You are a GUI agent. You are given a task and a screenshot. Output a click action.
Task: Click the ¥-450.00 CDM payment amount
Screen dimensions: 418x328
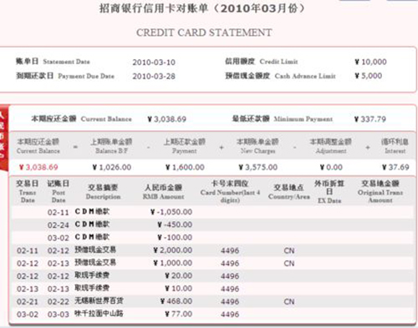(175, 225)
